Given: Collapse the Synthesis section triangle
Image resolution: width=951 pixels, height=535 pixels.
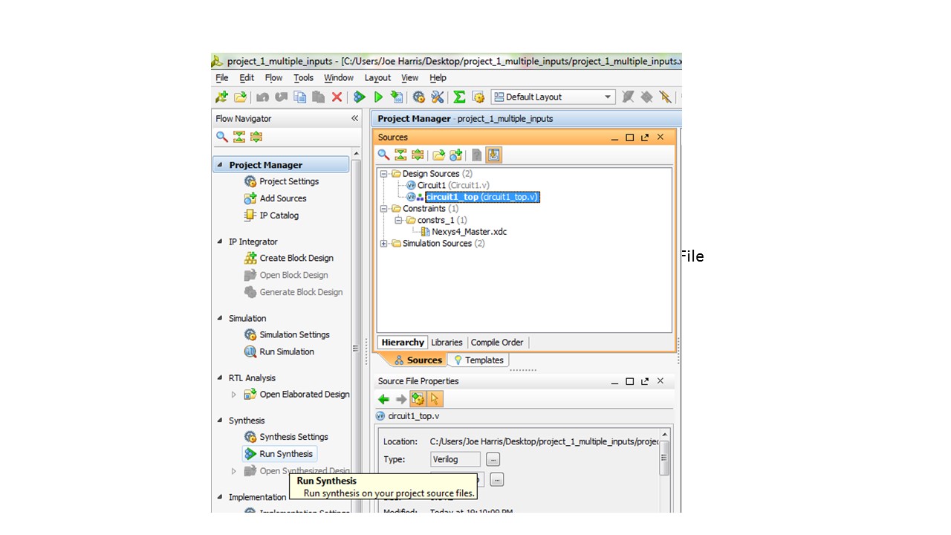Looking at the screenshot, I should pos(220,421).
